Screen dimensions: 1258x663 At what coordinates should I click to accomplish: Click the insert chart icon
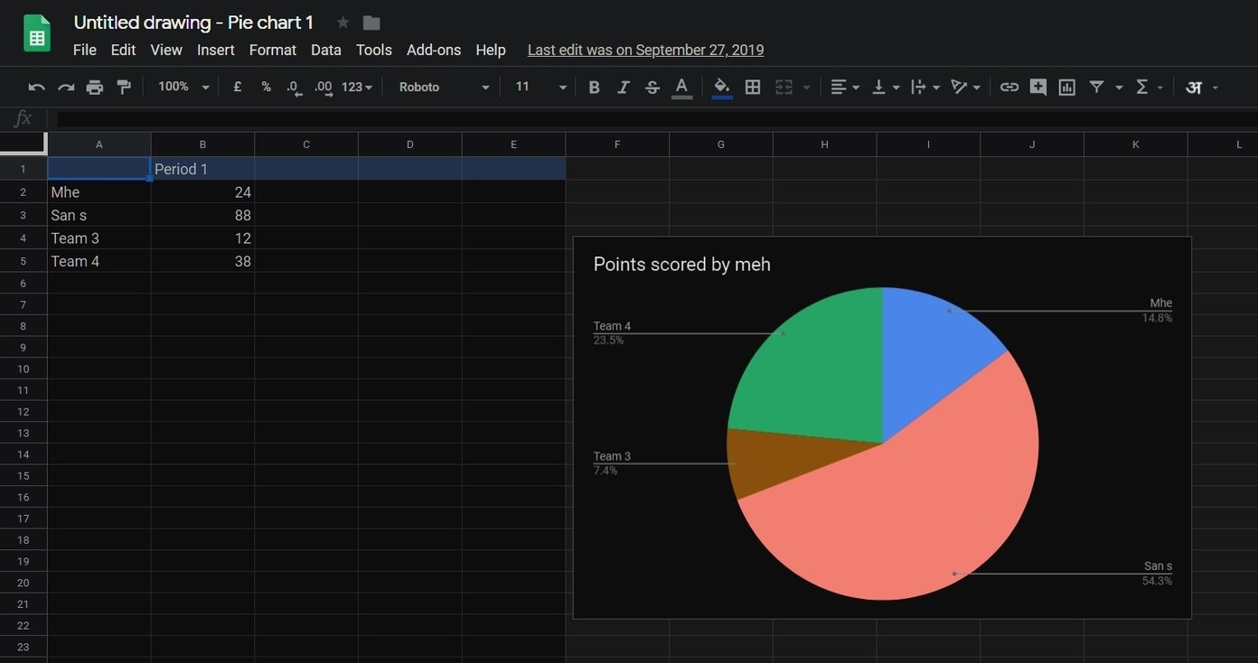[1067, 87]
